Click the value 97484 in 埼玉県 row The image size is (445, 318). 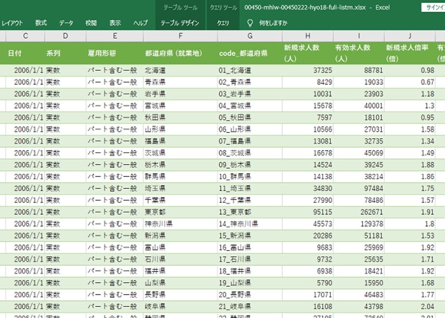click(359, 188)
